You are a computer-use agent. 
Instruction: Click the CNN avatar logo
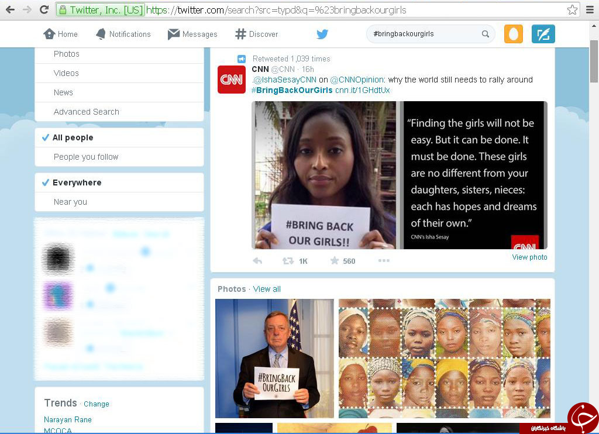coord(232,80)
